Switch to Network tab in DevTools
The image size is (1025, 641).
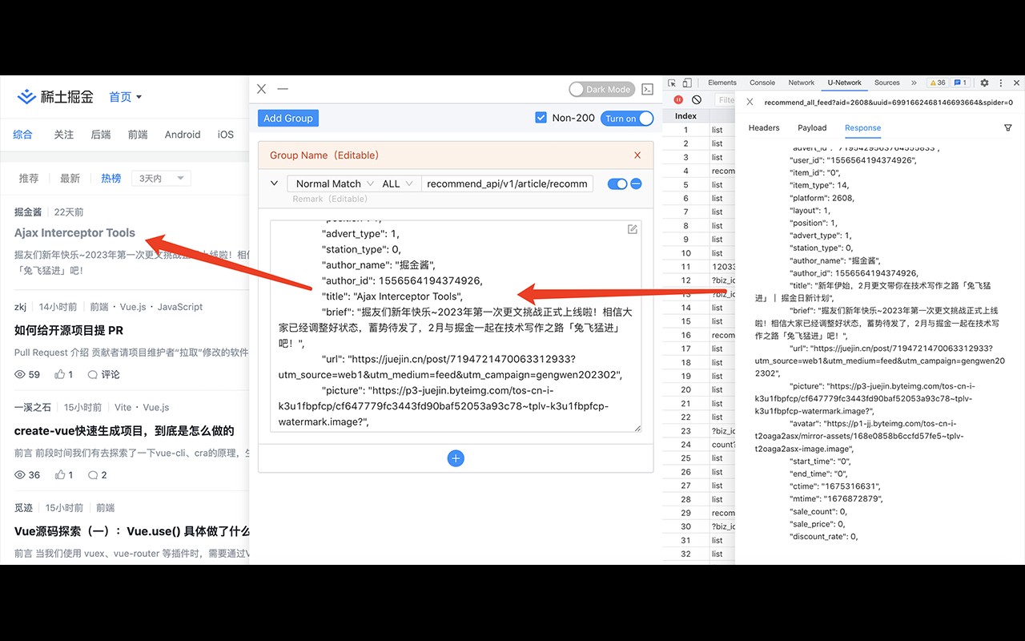point(801,83)
